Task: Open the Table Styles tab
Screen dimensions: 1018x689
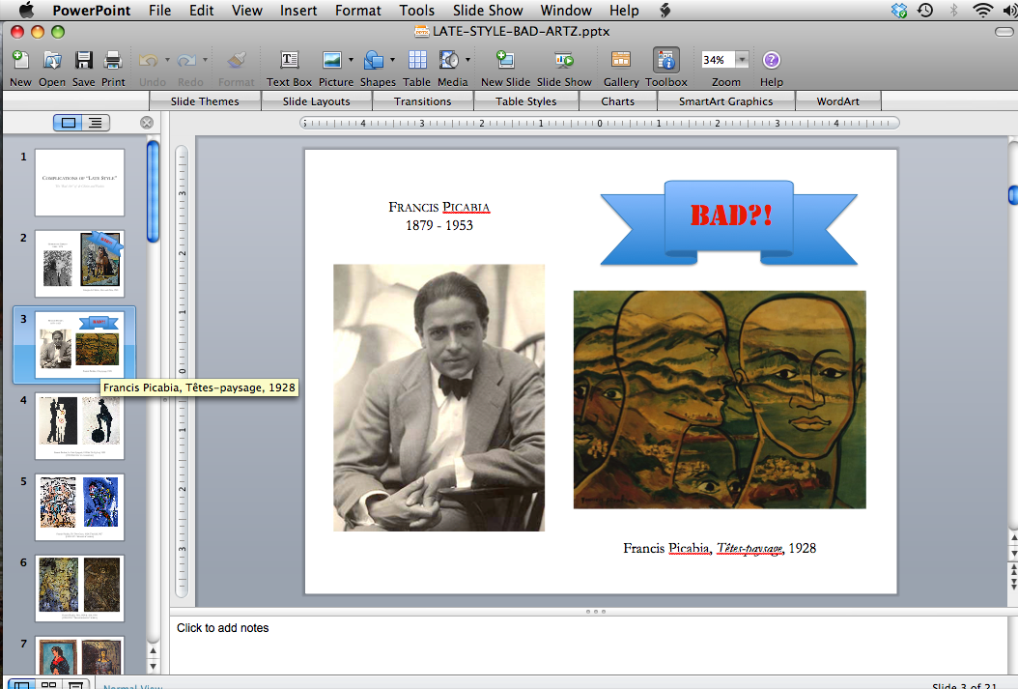Action: click(525, 101)
